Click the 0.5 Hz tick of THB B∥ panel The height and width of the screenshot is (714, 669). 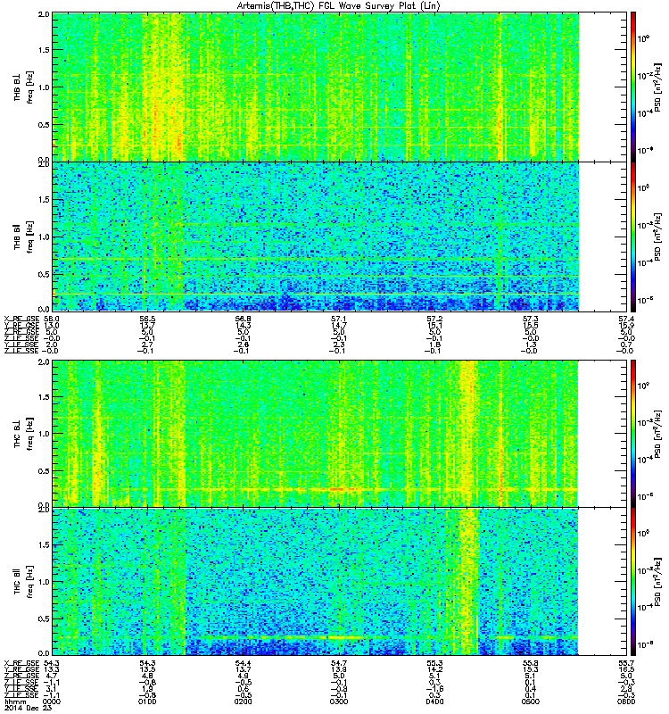coord(44,274)
